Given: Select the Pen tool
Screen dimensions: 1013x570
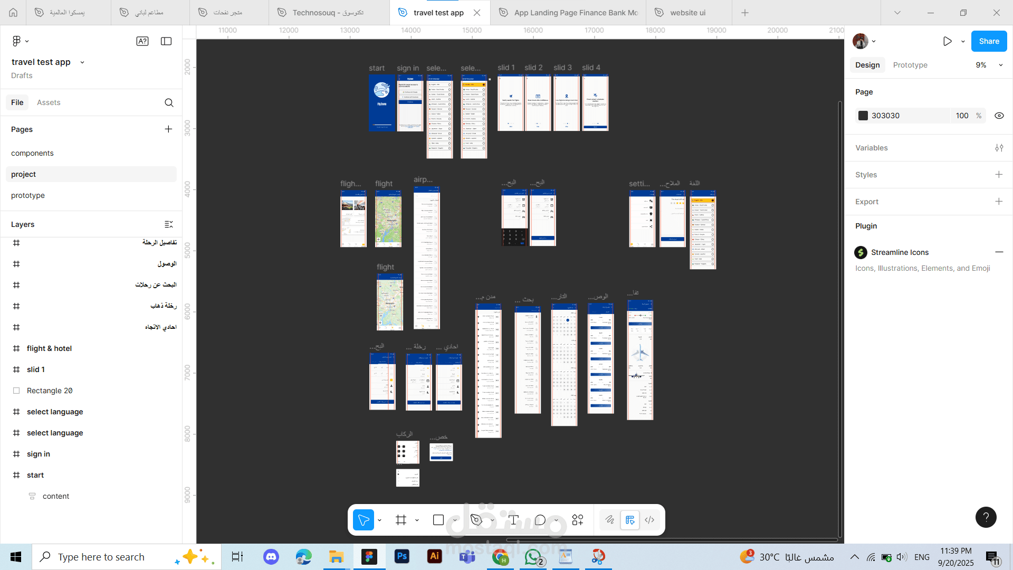Looking at the screenshot, I should pos(476,520).
